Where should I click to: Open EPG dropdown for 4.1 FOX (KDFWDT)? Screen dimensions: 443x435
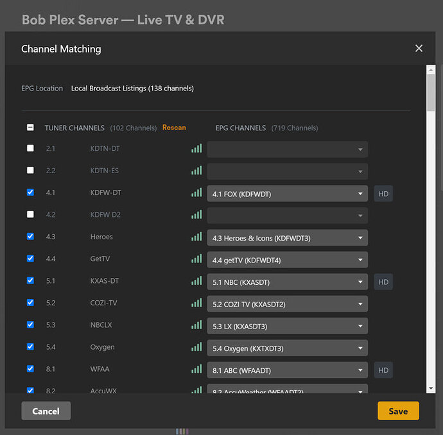287,194
